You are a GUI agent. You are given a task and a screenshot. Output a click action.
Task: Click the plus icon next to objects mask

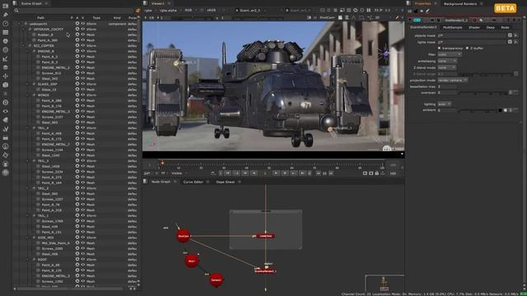(510, 35)
